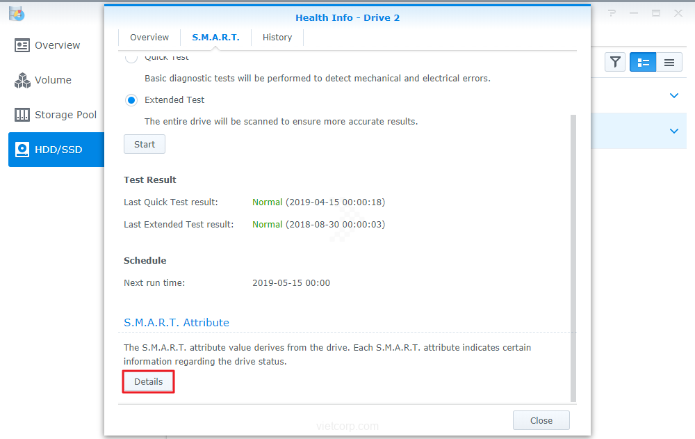Click the funnel filter icon
Viewport: 695px width, 439px height.
click(x=615, y=63)
